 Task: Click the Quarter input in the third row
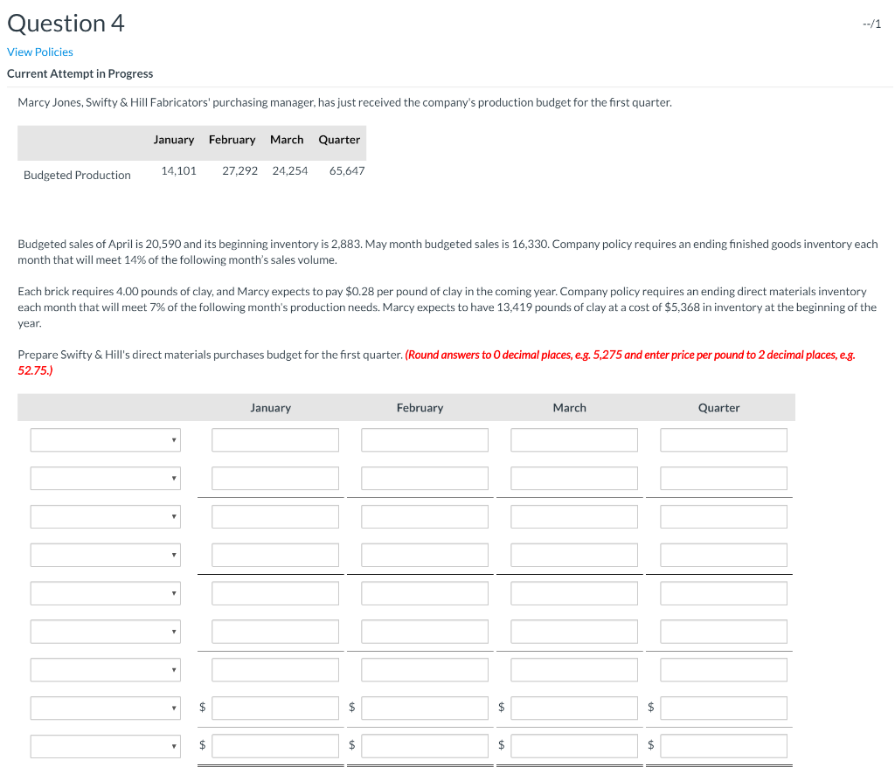[724, 516]
